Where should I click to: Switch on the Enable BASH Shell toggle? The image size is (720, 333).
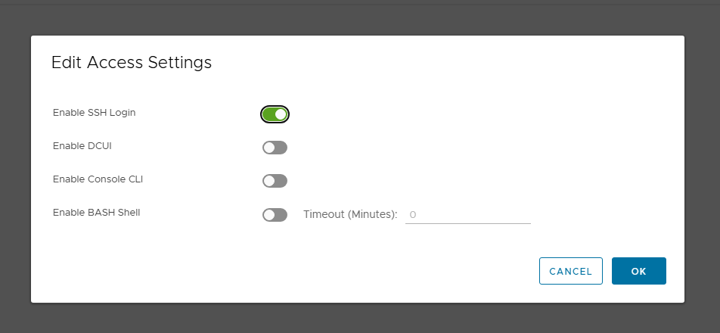[275, 215]
